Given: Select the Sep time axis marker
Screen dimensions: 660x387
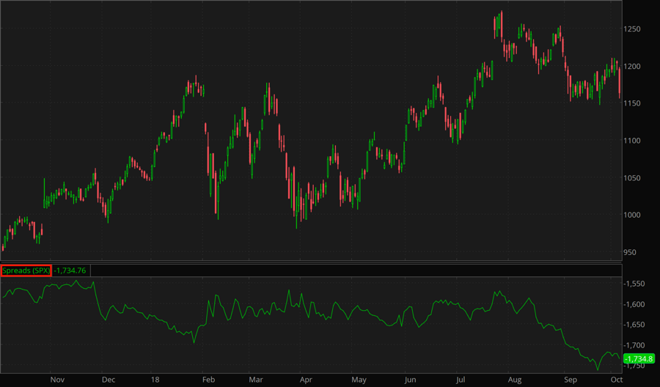Looking at the screenshot, I should 569,380.
